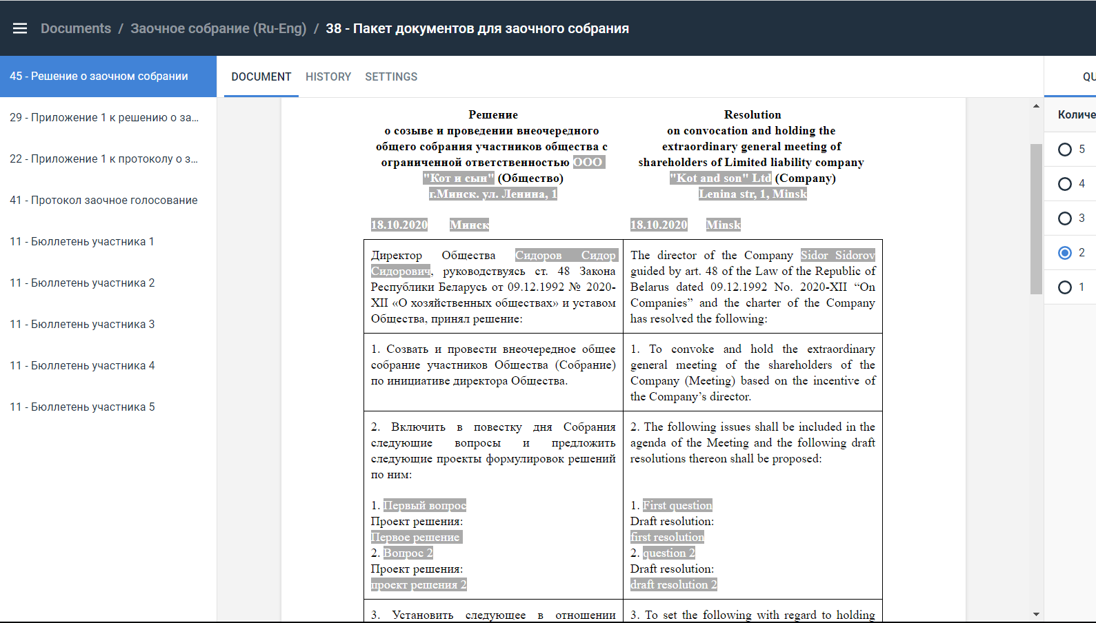Open Бюллетень участника 1
Viewport: 1096px width, 623px height.
coord(82,242)
